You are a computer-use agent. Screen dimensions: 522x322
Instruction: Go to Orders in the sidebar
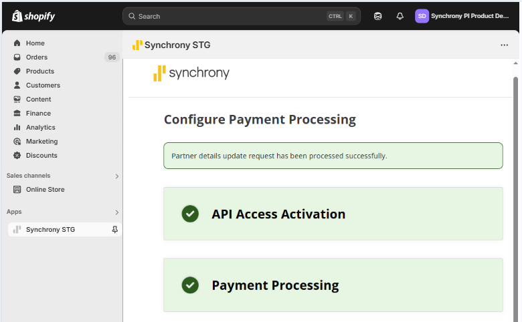37,57
